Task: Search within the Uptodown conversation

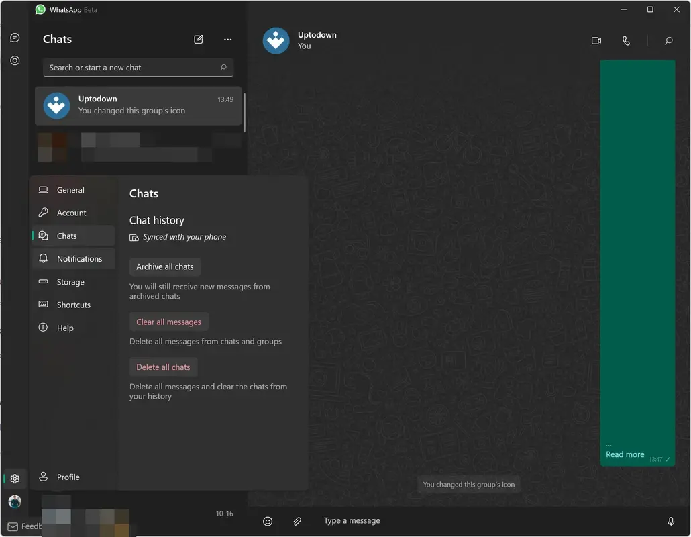Action: click(668, 40)
